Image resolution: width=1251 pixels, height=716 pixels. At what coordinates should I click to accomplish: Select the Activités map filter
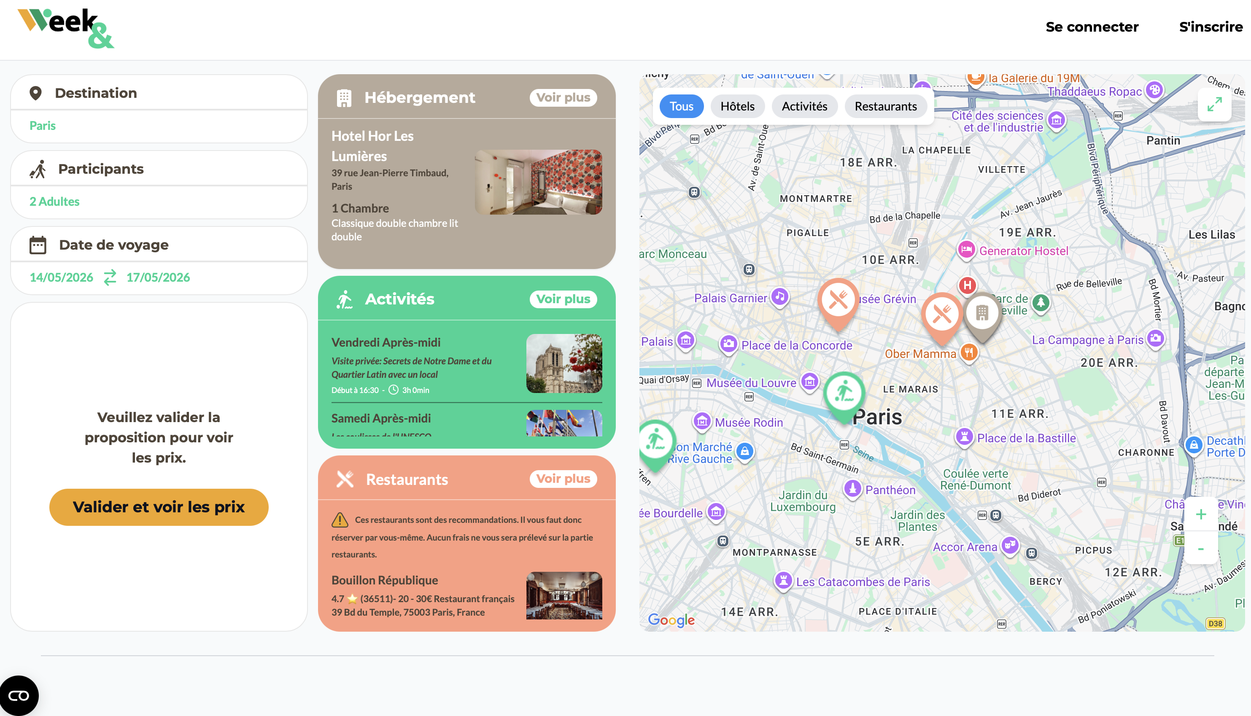804,106
